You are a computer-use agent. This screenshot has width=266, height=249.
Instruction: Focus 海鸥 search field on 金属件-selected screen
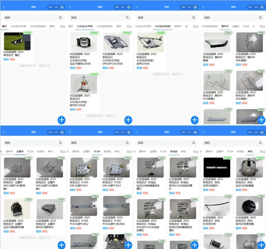point(33,143)
